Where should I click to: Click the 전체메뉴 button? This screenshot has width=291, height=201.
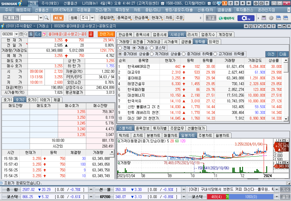point(11,18)
